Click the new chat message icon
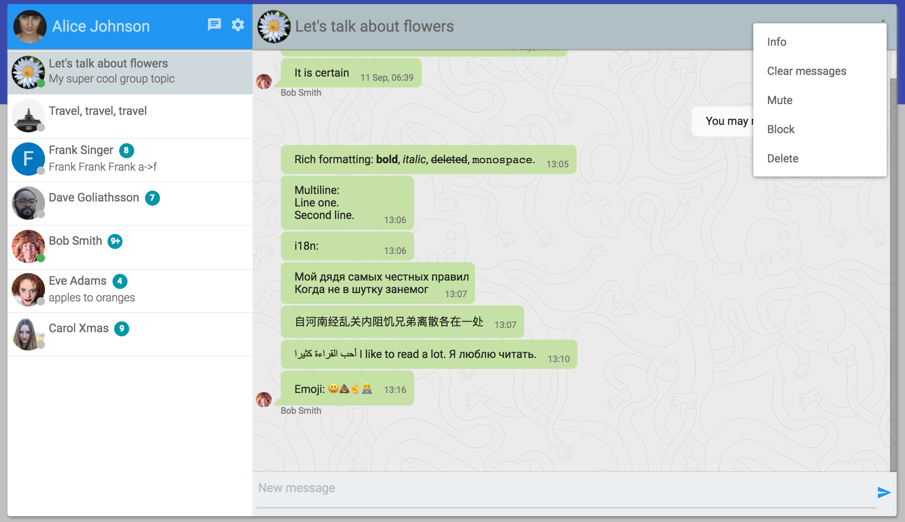 [214, 25]
